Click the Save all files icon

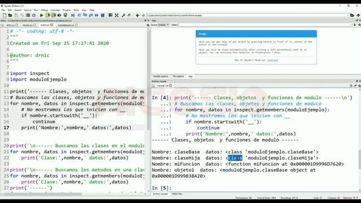22,15
